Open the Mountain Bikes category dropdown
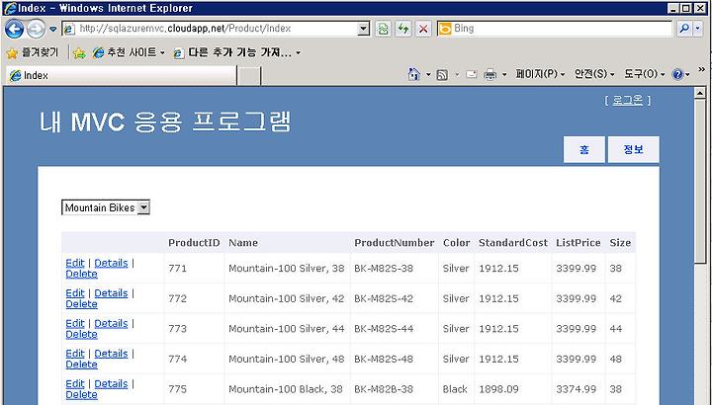712x405 pixels. [106, 207]
